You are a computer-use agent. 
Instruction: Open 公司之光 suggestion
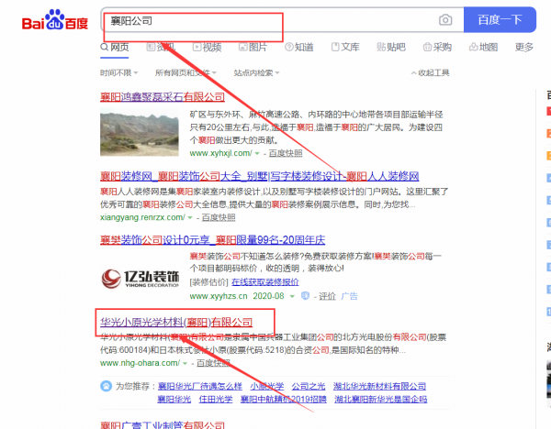[309, 386]
